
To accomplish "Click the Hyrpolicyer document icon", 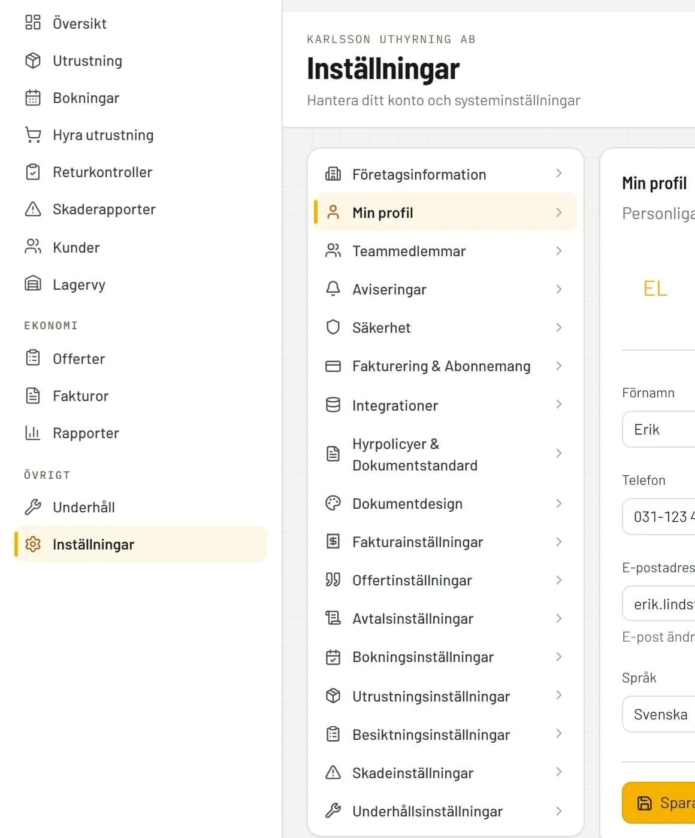I will 333,454.
